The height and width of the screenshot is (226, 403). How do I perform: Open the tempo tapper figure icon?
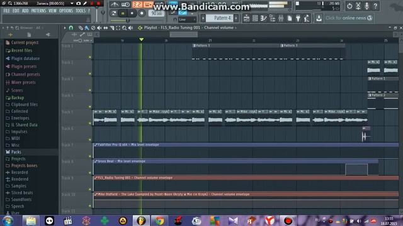(307, 18)
